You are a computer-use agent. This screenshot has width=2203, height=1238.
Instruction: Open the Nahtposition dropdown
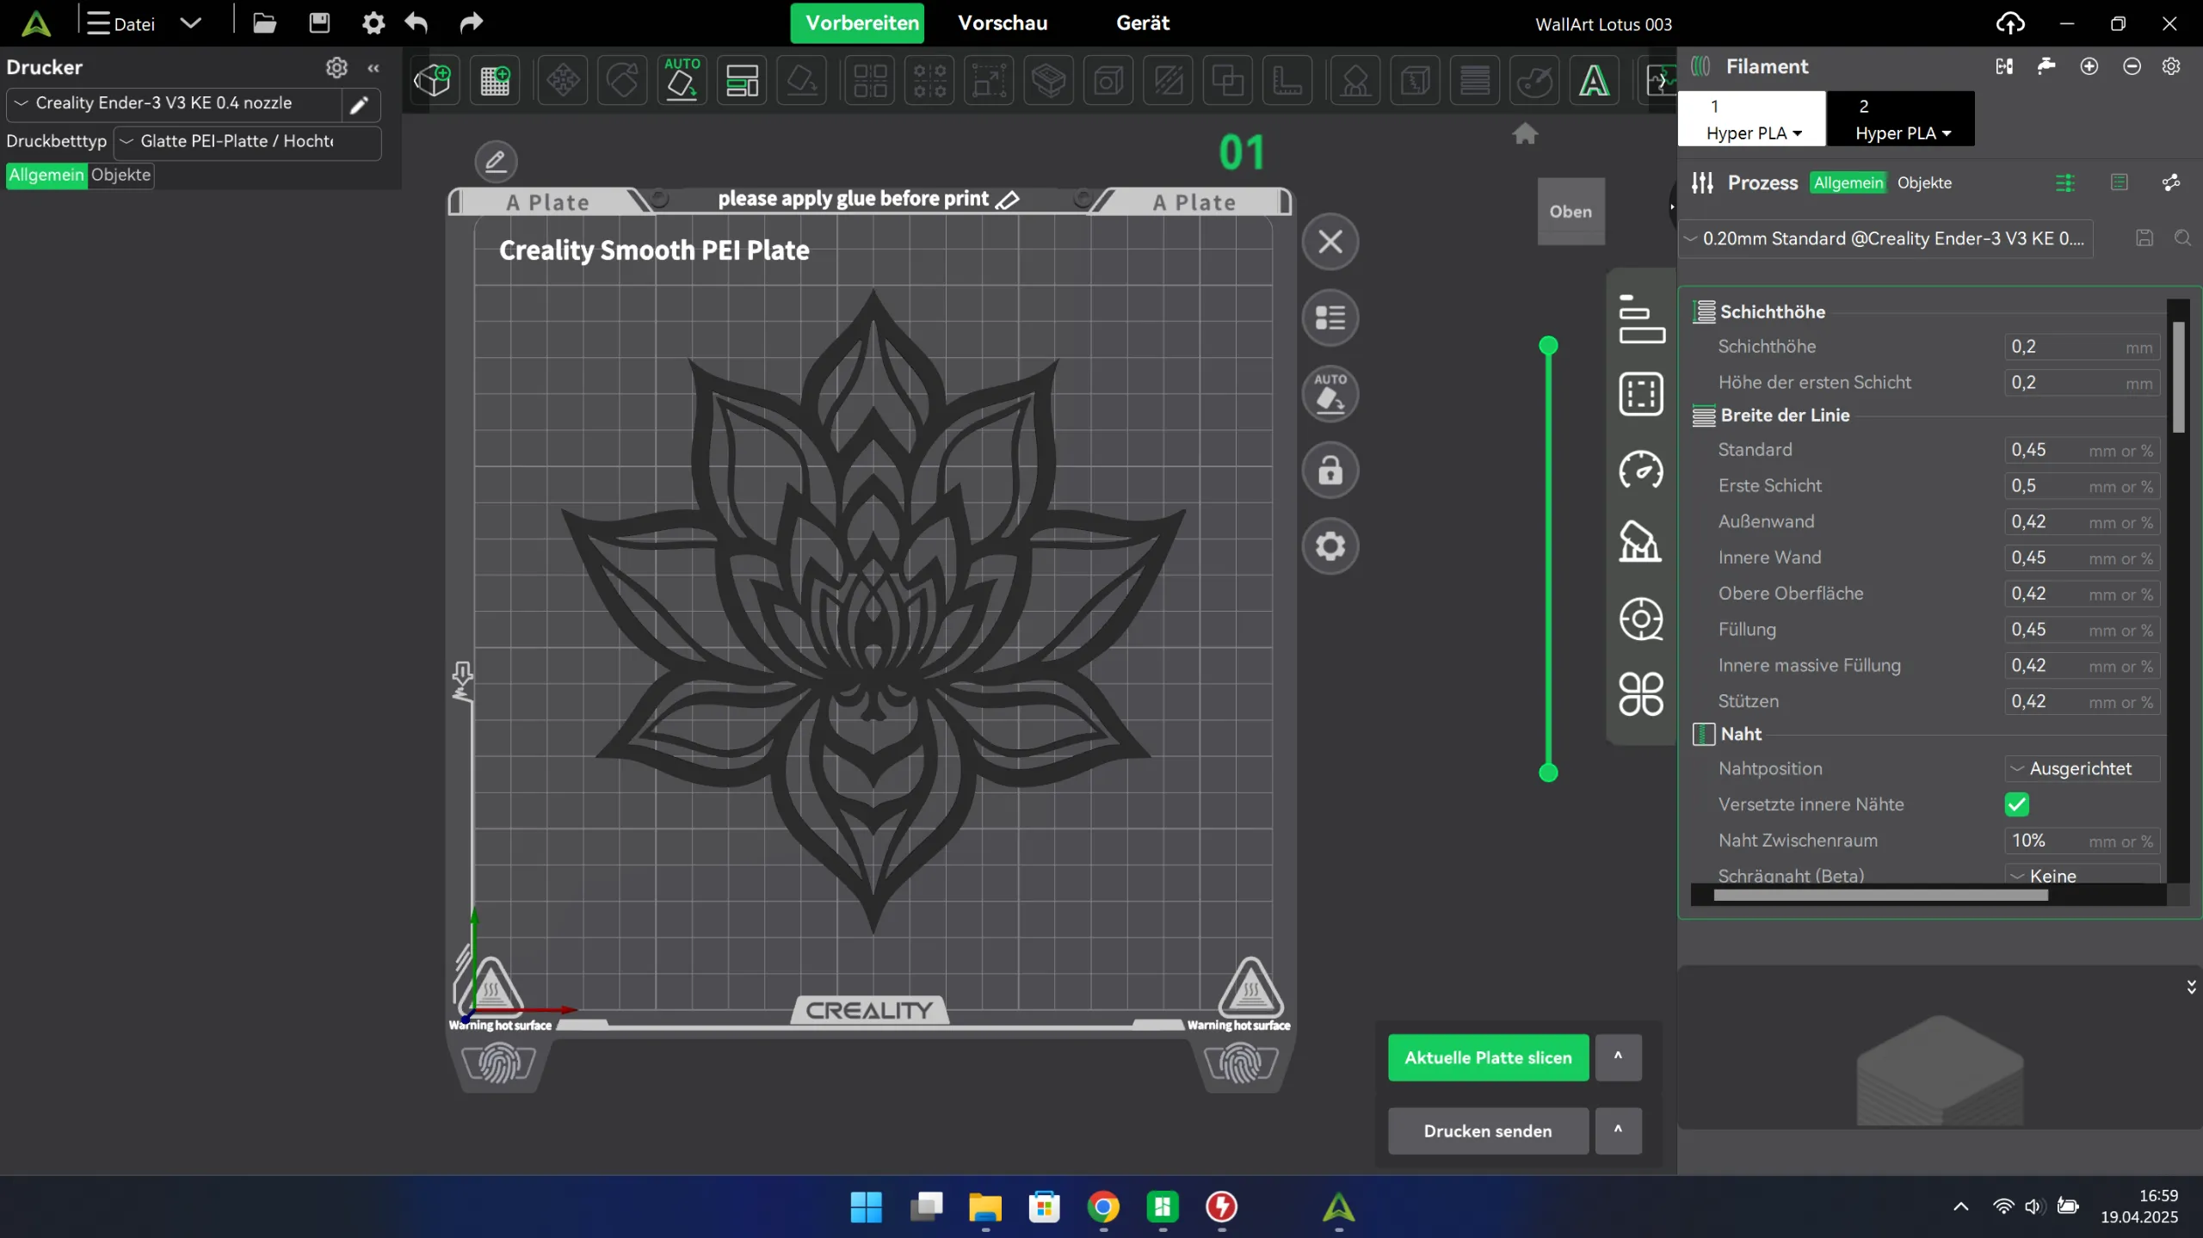[2081, 768]
